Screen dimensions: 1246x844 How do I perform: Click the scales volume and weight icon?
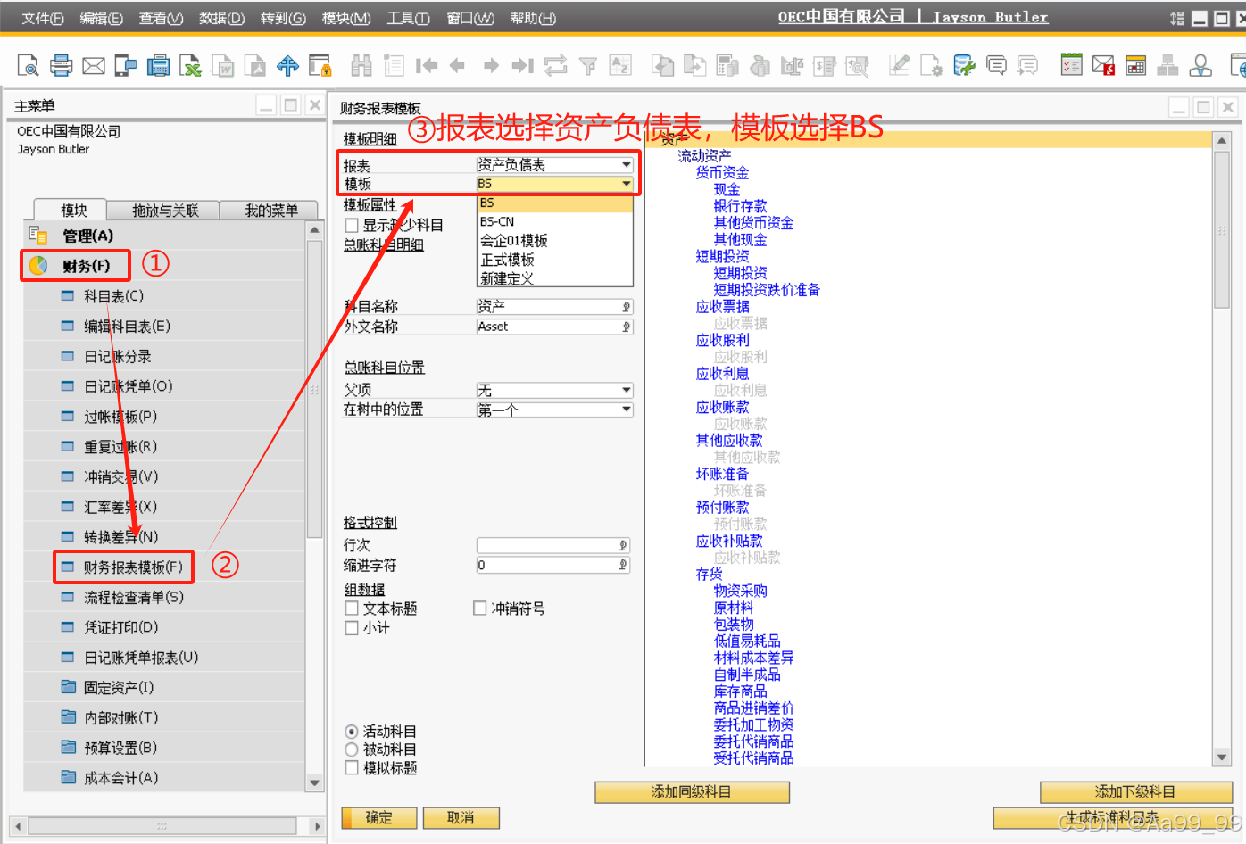click(x=792, y=65)
